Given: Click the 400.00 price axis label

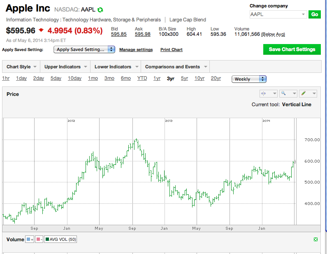Looking at the screenshot, I should click(x=312, y=203).
